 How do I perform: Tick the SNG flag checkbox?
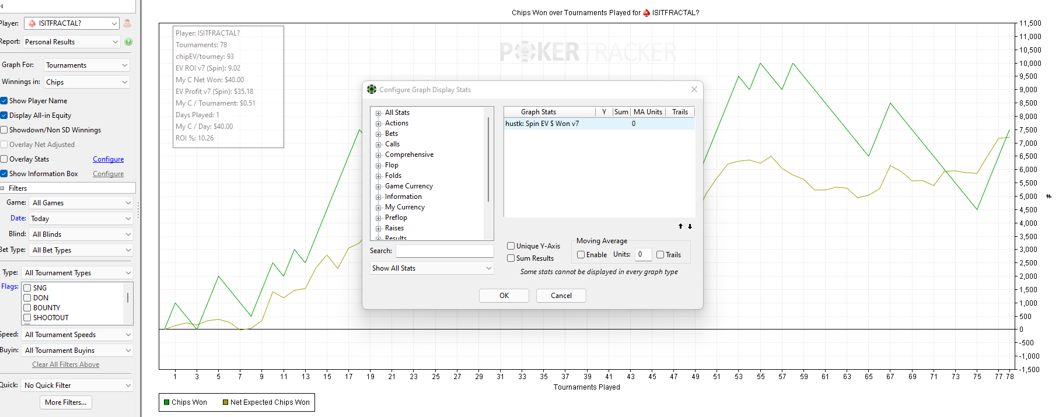tap(27, 288)
